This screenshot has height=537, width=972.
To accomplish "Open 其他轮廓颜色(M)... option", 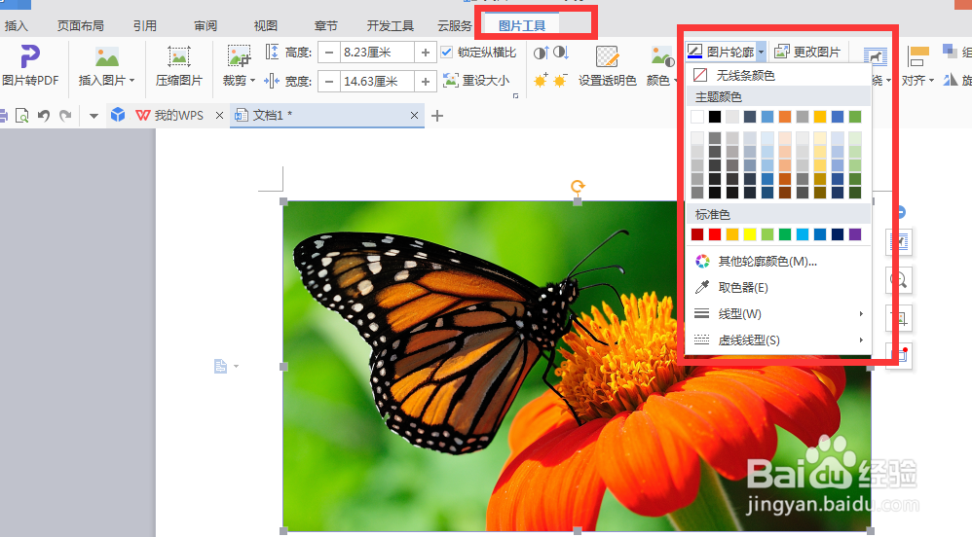I will pyautogui.click(x=779, y=262).
